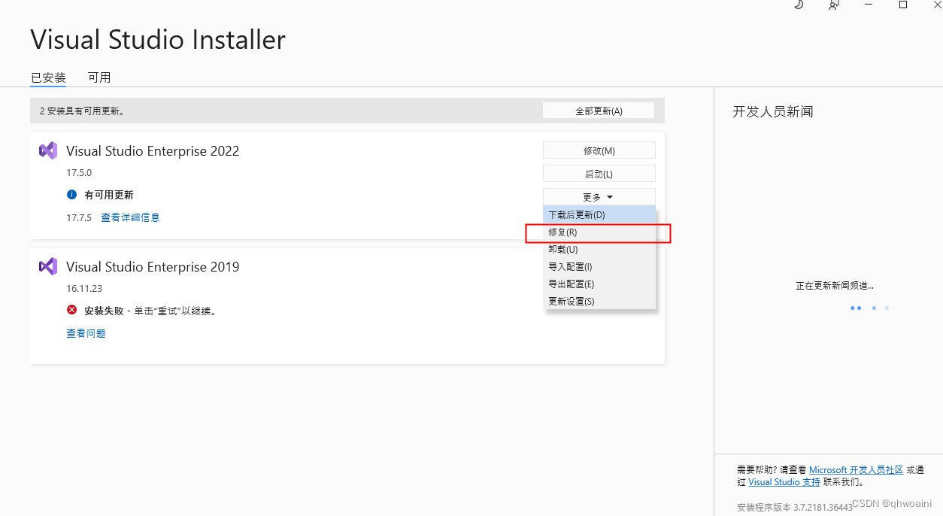Select 下载后更新(D) from the menu
This screenshot has height=516, width=943.
pyautogui.click(x=599, y=215)
